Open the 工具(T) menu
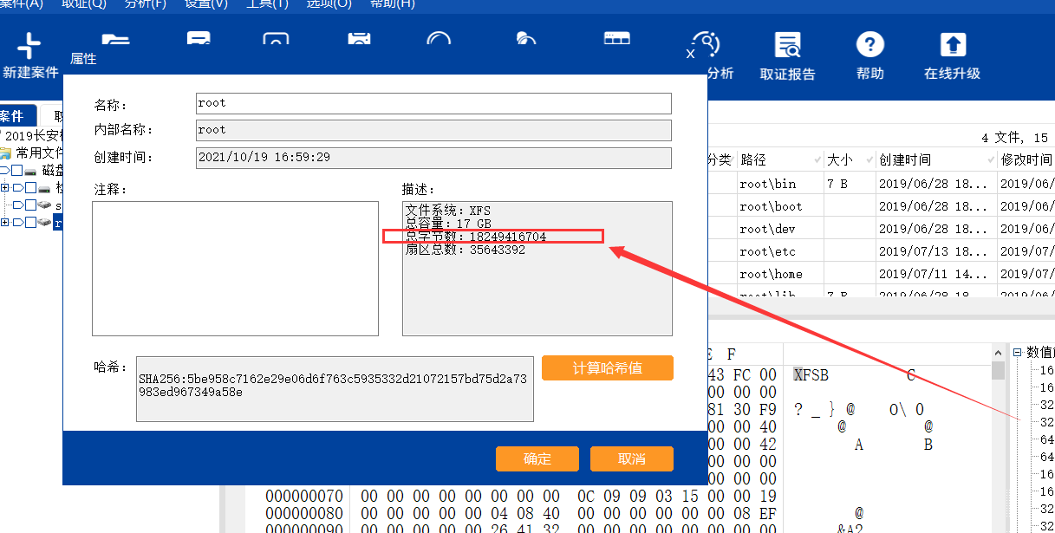 [267, 4]
